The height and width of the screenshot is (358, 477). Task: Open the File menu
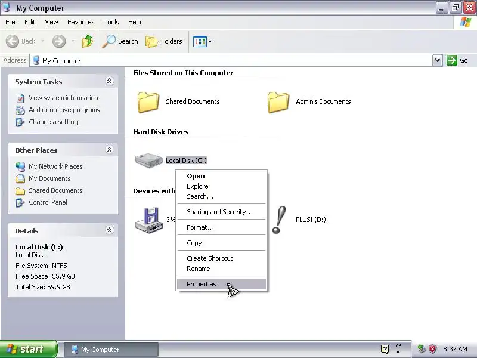(x=10, y=22)
